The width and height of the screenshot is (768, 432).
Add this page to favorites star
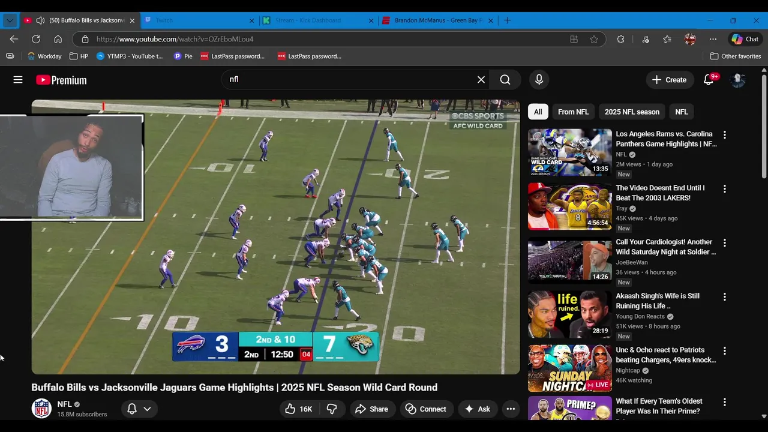coord(594,39)
